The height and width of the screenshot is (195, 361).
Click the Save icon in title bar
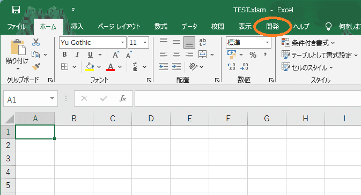[x=16, y=10]
